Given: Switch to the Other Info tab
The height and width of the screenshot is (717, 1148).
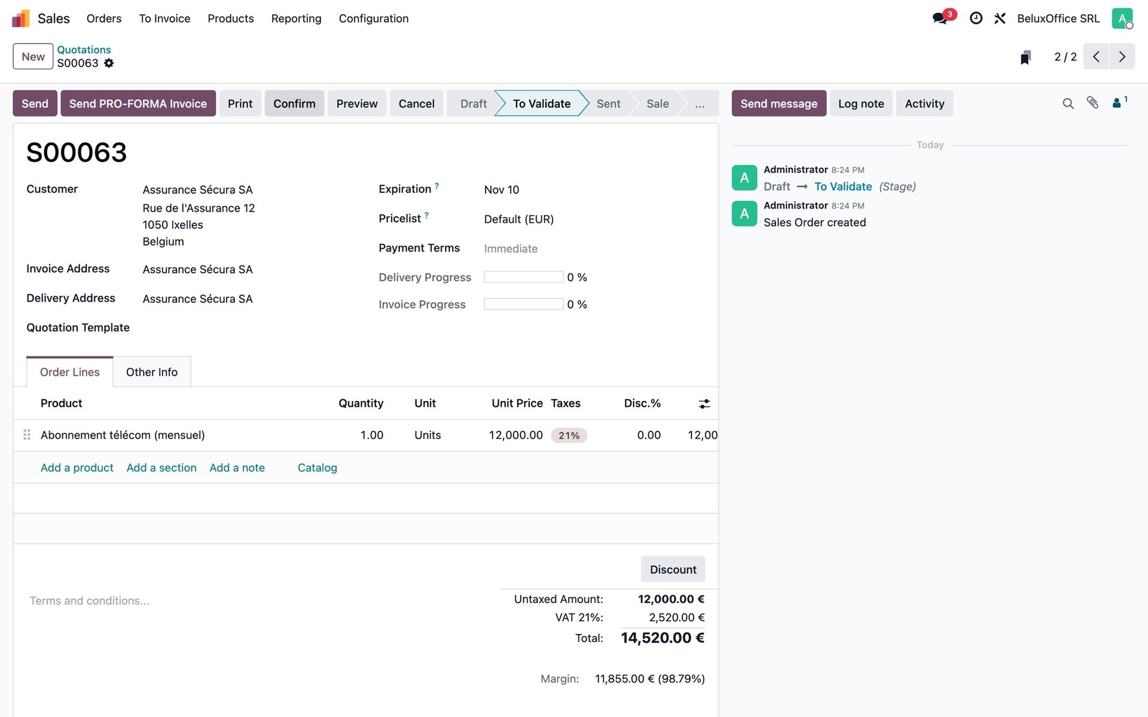Looking at the screenshot, I should (152, 372).
